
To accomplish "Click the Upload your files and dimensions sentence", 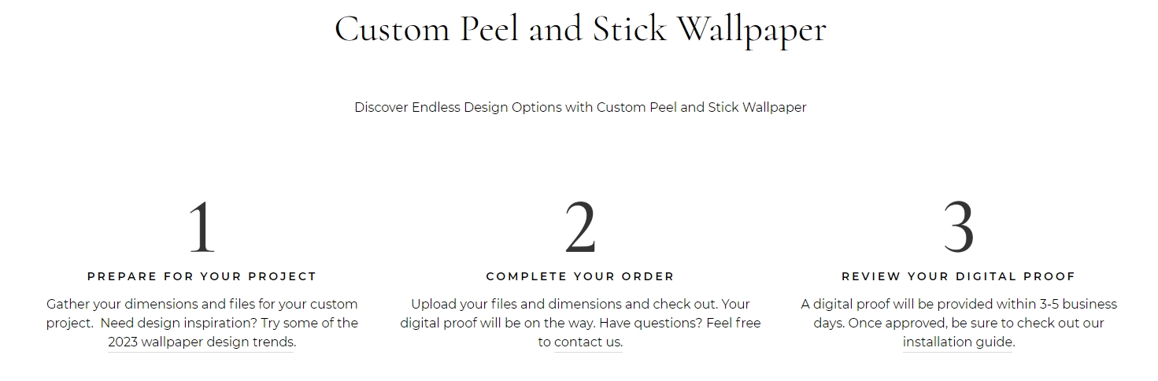I will [564, 304].
